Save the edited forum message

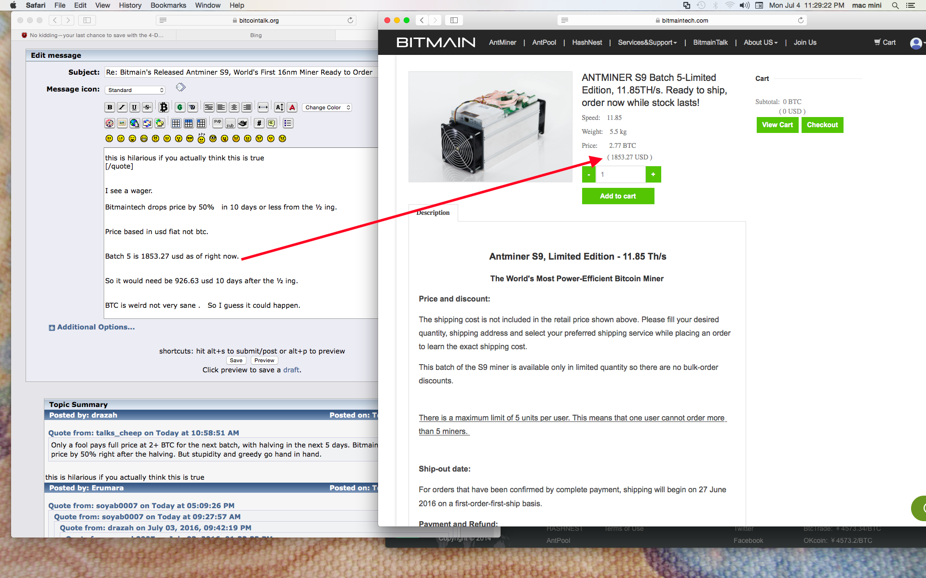pyautogui.click(x=236, y=360)
